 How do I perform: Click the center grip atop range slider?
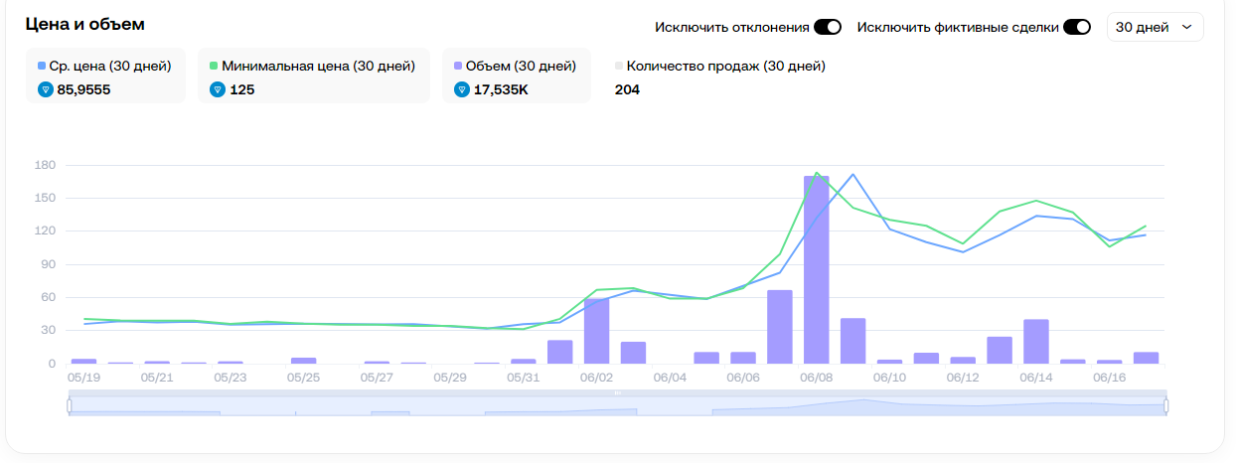point(617,392)
